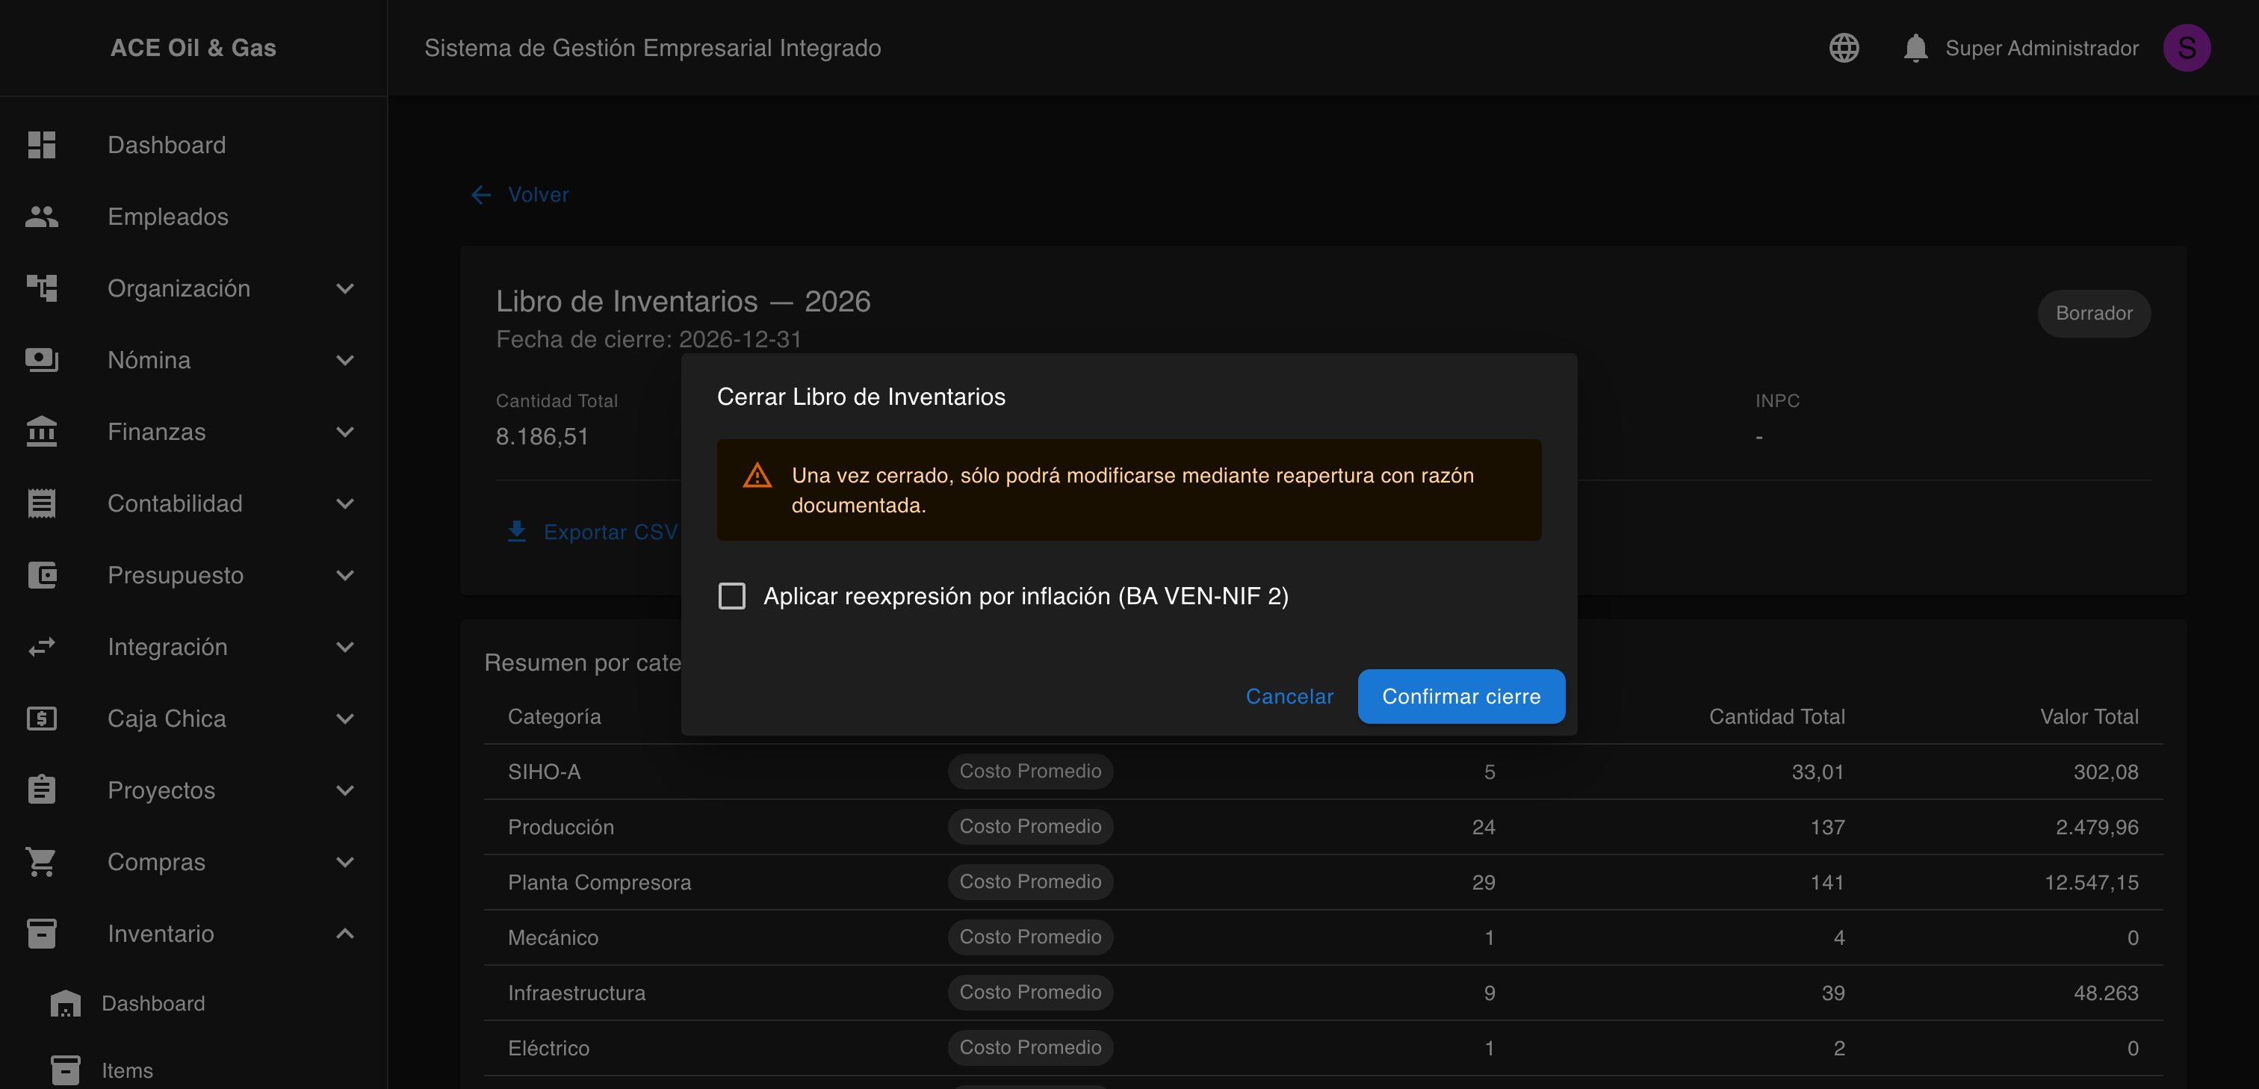Viewport: 2259px width, 1089px height.
Task: Open the language globe icon
Action: [x=1844, y=47]
